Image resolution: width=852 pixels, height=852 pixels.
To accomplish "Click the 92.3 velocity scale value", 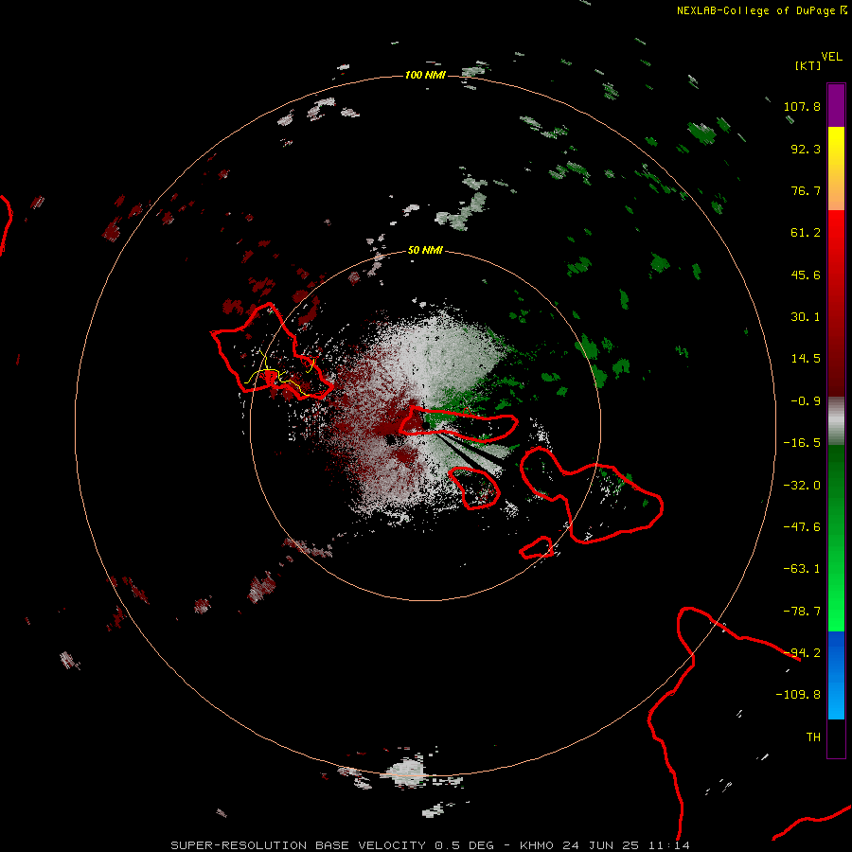I will tap(806, 149).
